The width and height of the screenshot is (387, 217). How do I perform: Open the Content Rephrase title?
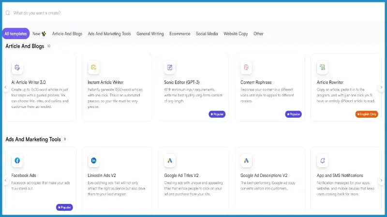tap(256, 82)
